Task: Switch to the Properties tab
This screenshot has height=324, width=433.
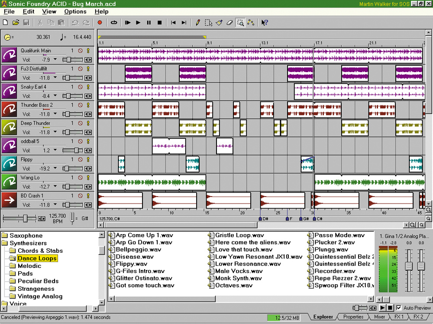Action: tap(353, 317)
